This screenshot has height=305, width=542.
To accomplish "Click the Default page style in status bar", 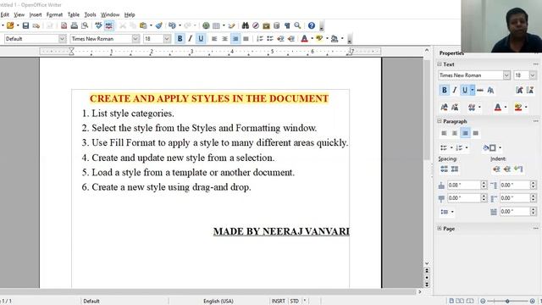I will (91, 302).
